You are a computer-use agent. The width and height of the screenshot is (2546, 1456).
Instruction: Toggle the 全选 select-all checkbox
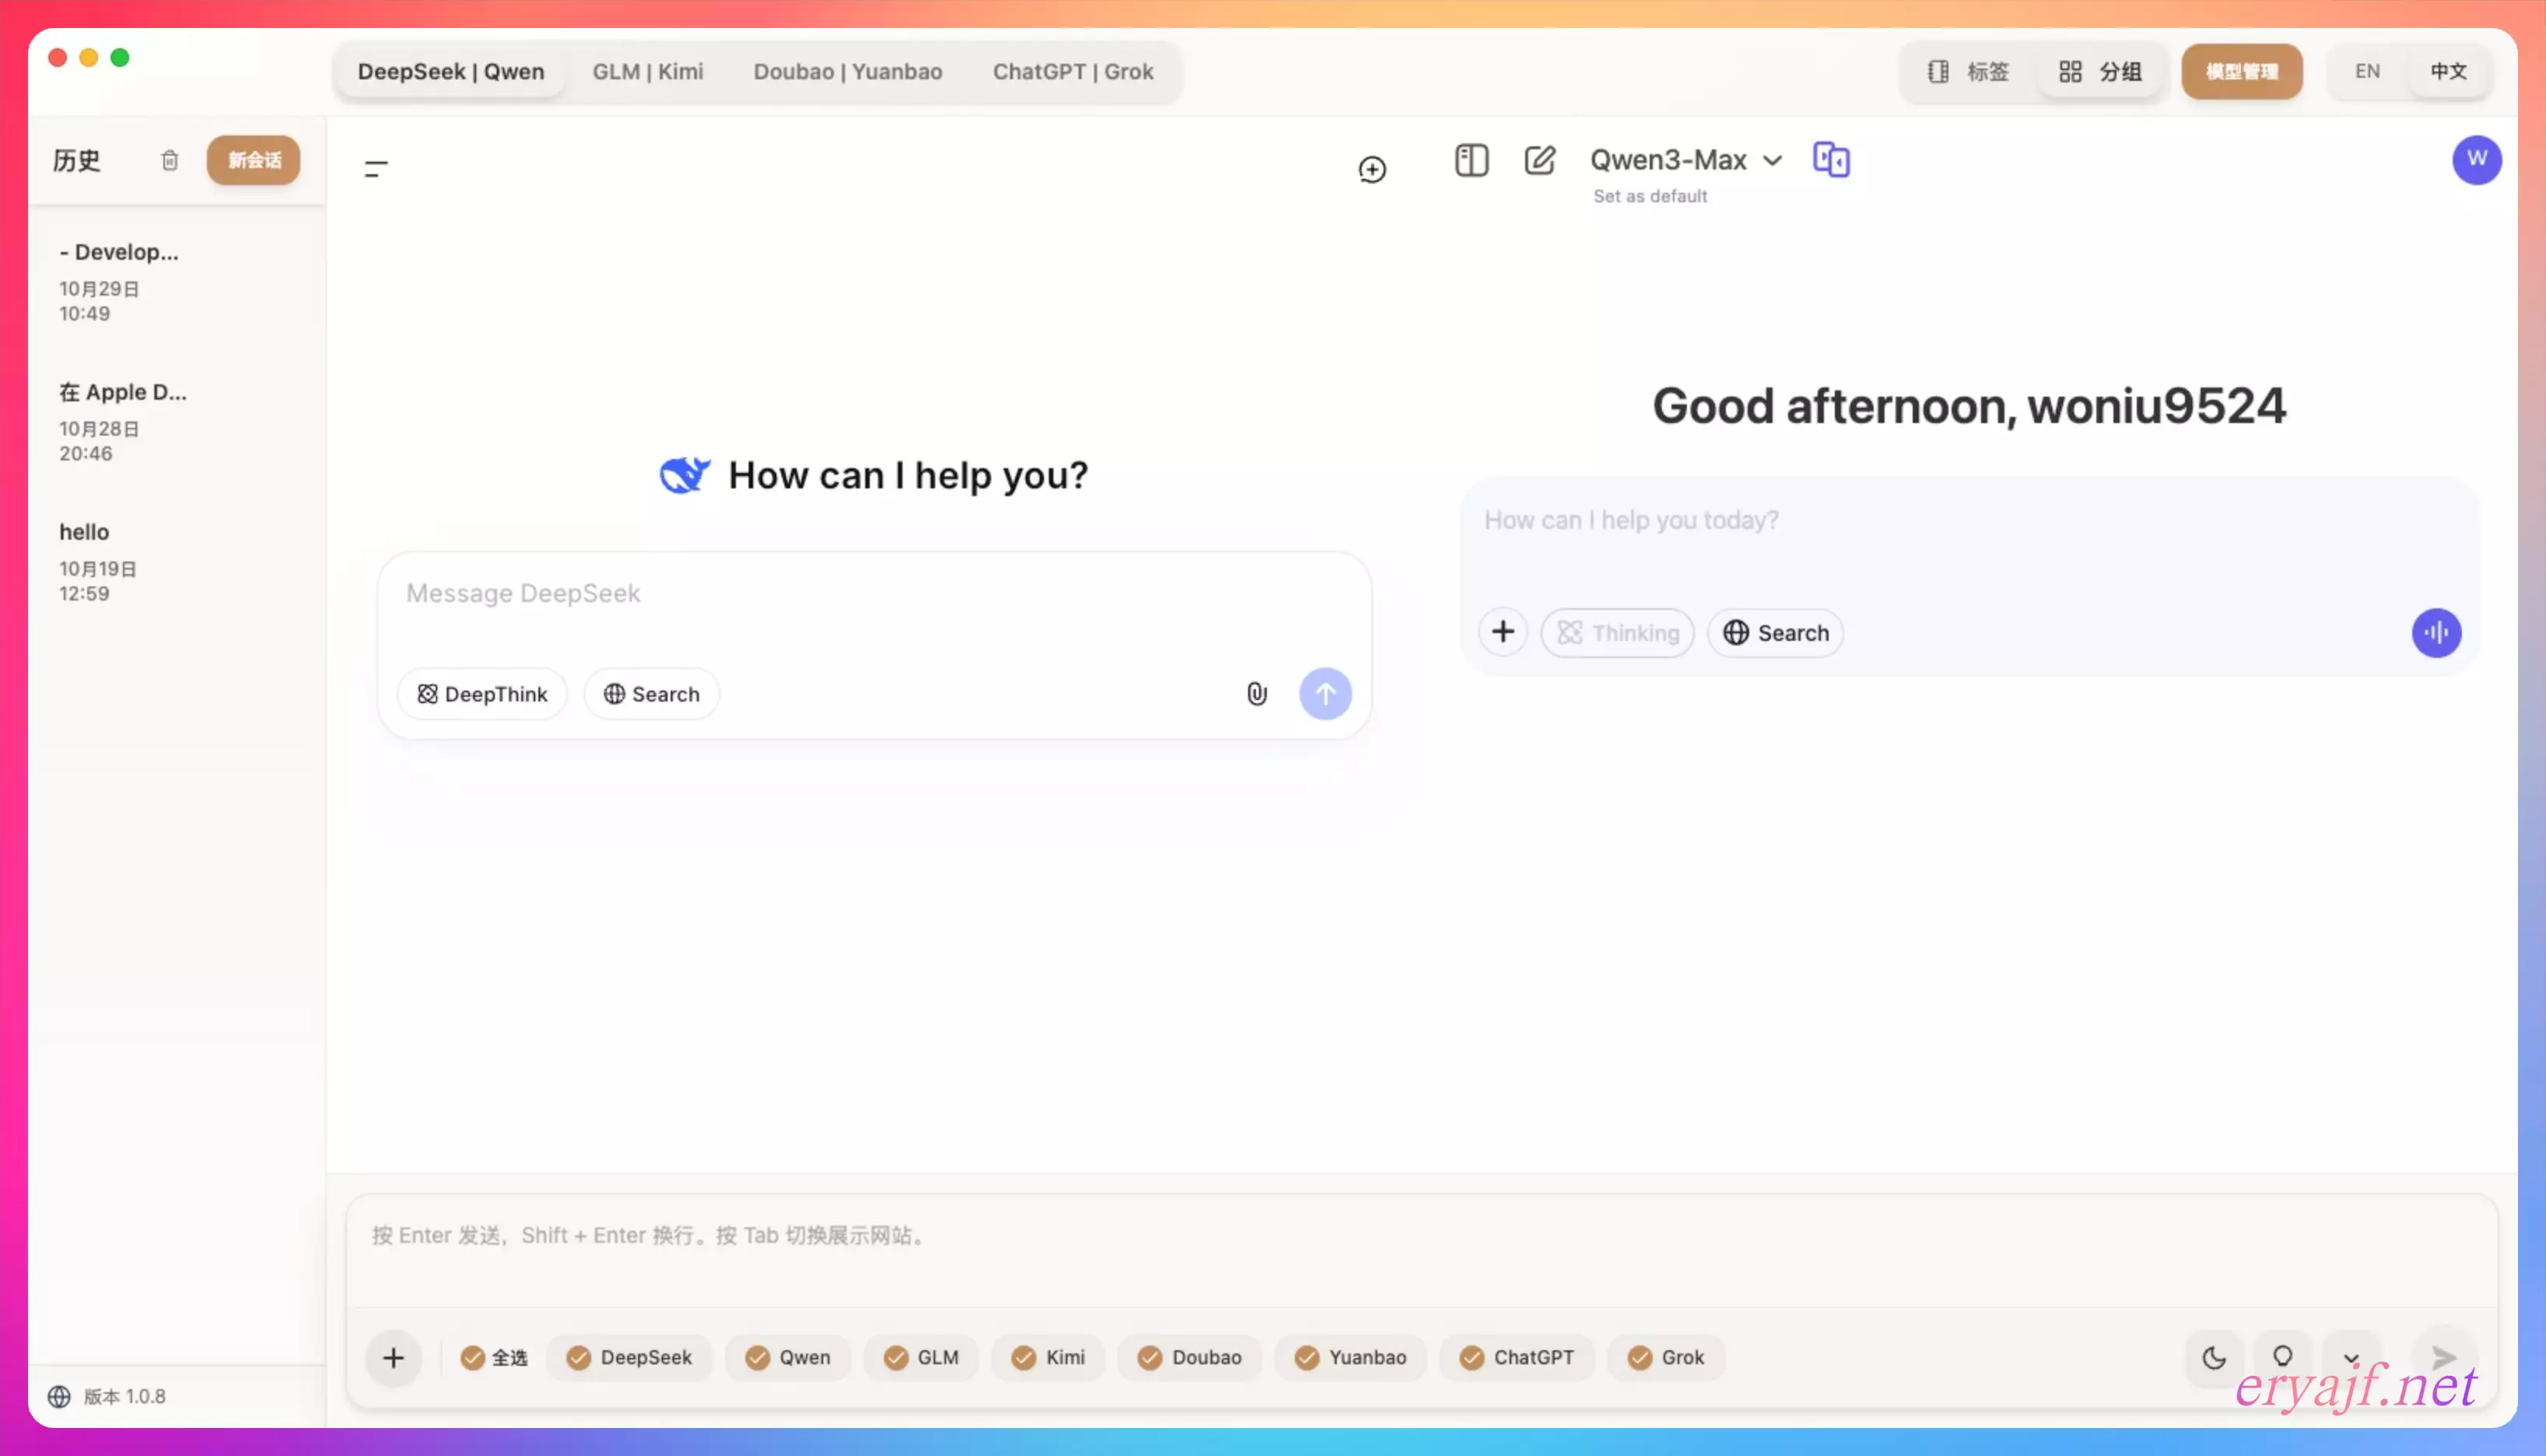point(473,1357)
